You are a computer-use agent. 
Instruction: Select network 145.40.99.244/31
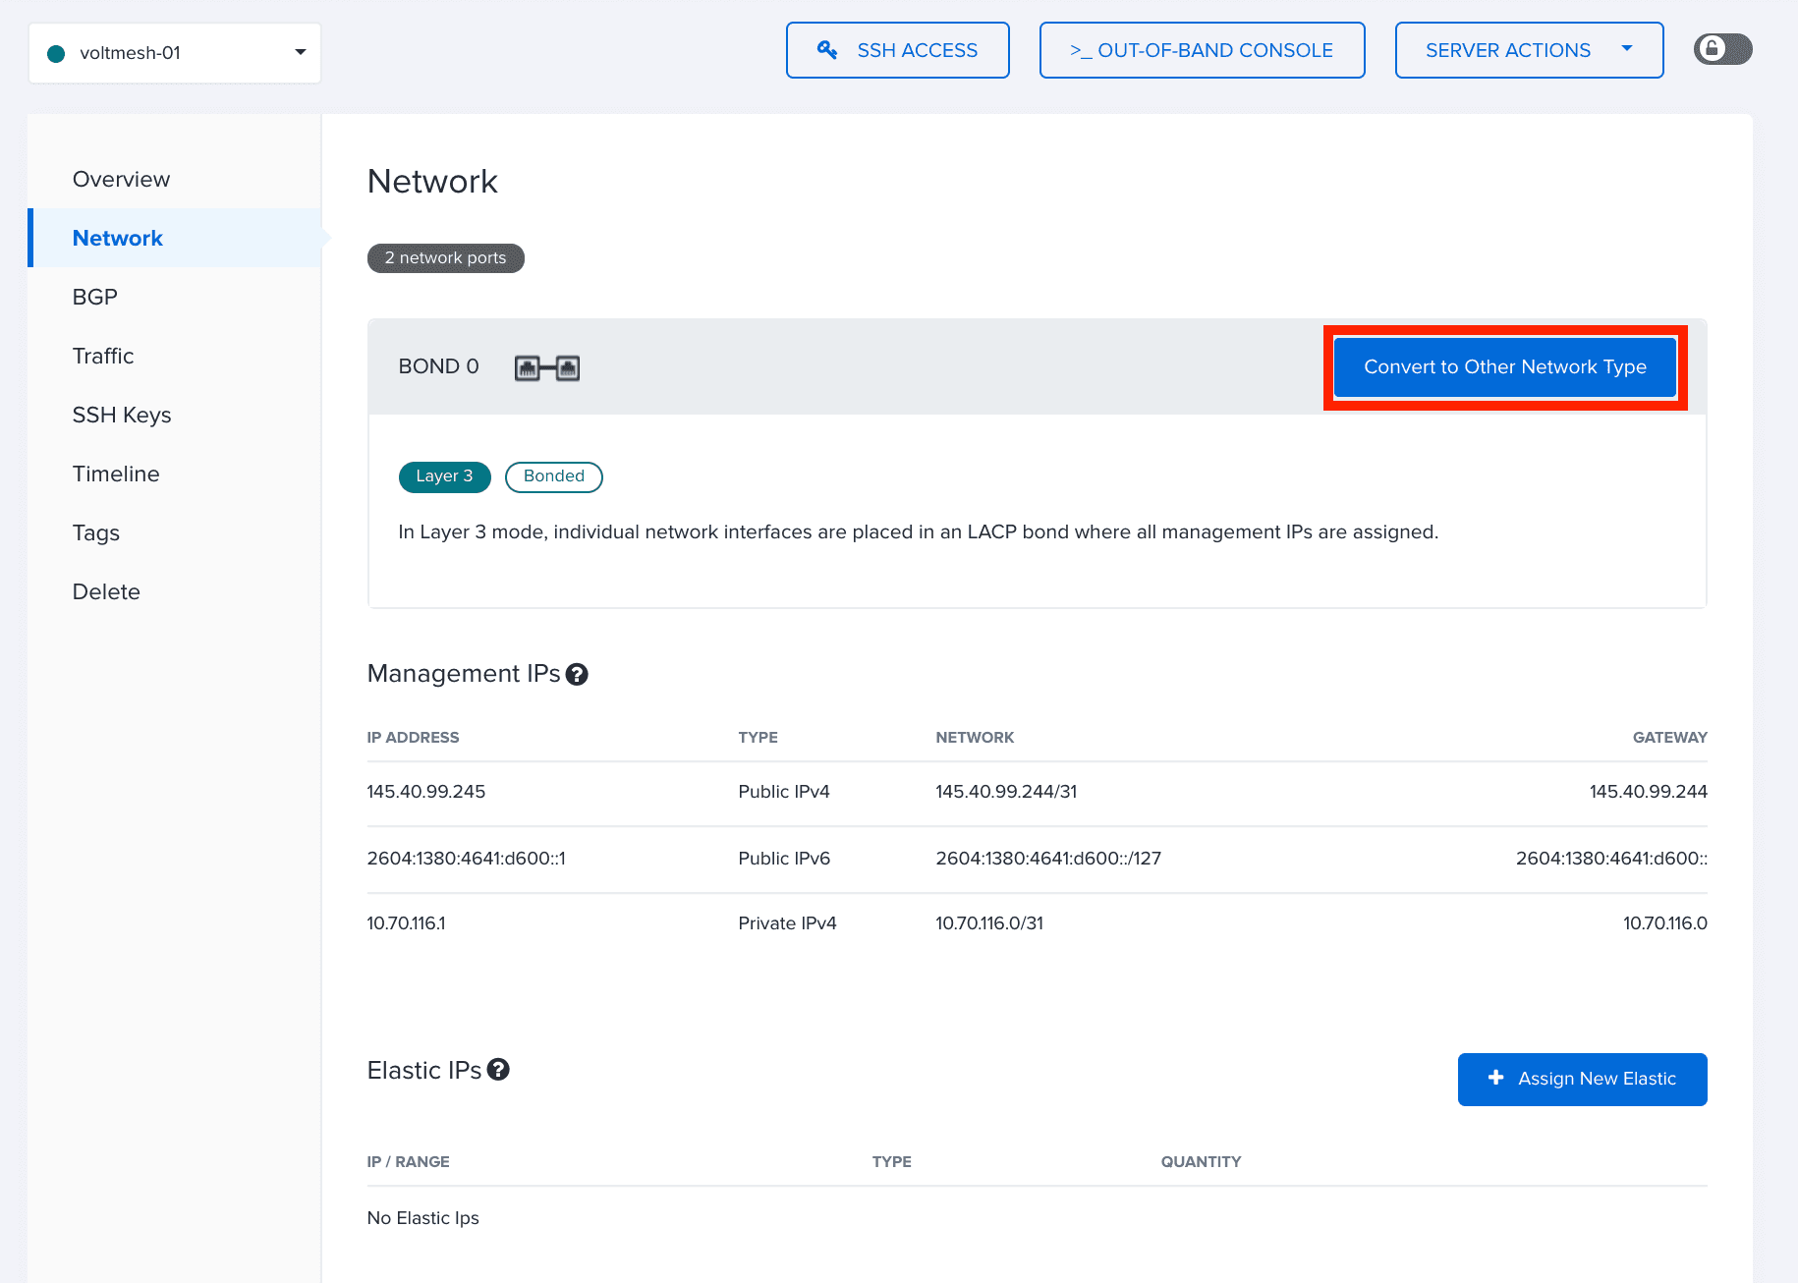pos(1006,792)
